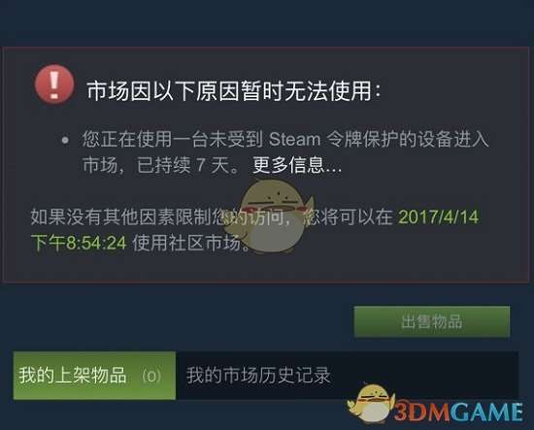Image resolution: width=534 pixels, height=430 pixels.
Task: Click the mascot watermark in the warning panel
Action: pos(270,216)
